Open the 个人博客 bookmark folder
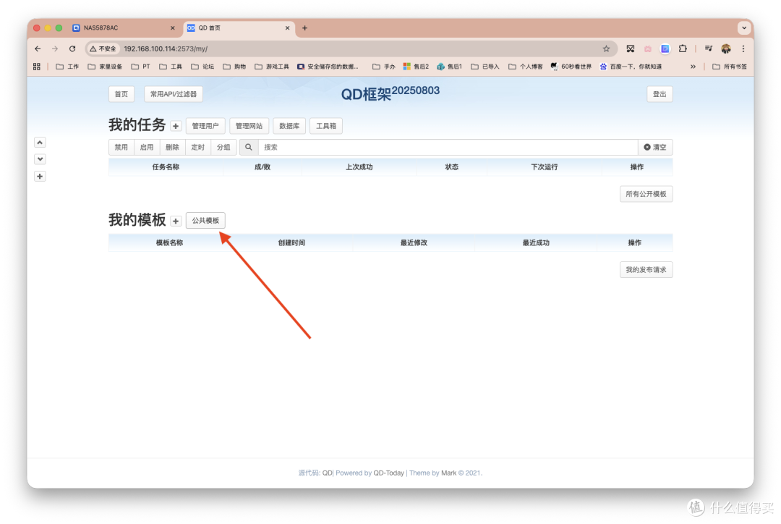 tap(526, 67)
